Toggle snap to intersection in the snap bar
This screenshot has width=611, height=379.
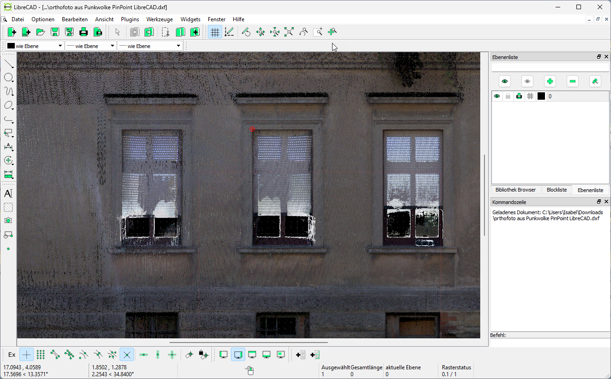pyautogui.click(x=127, y=355)
